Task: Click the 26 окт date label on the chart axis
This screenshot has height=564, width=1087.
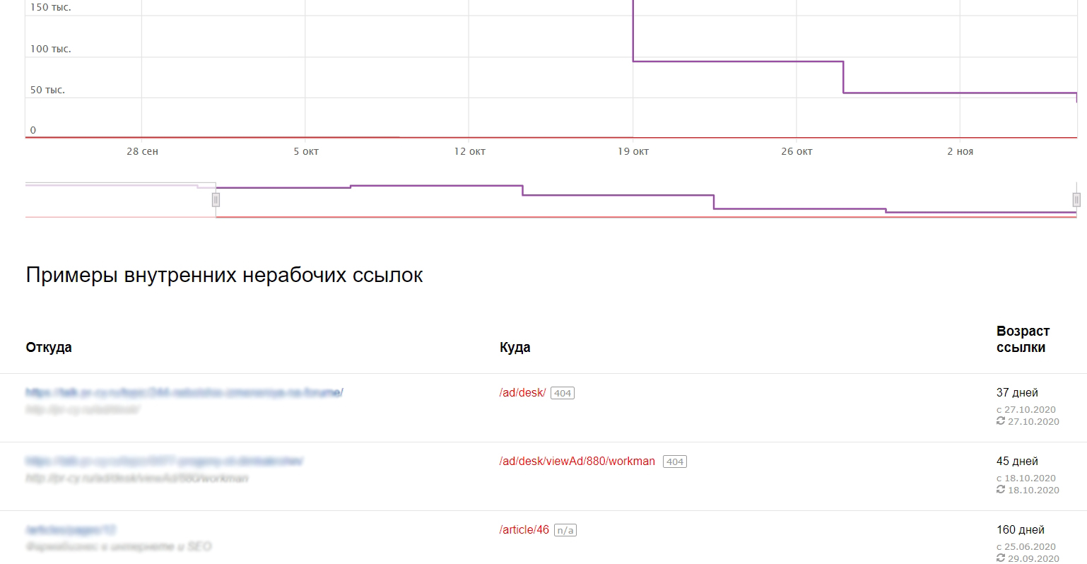Action: (x=797, y=152)
